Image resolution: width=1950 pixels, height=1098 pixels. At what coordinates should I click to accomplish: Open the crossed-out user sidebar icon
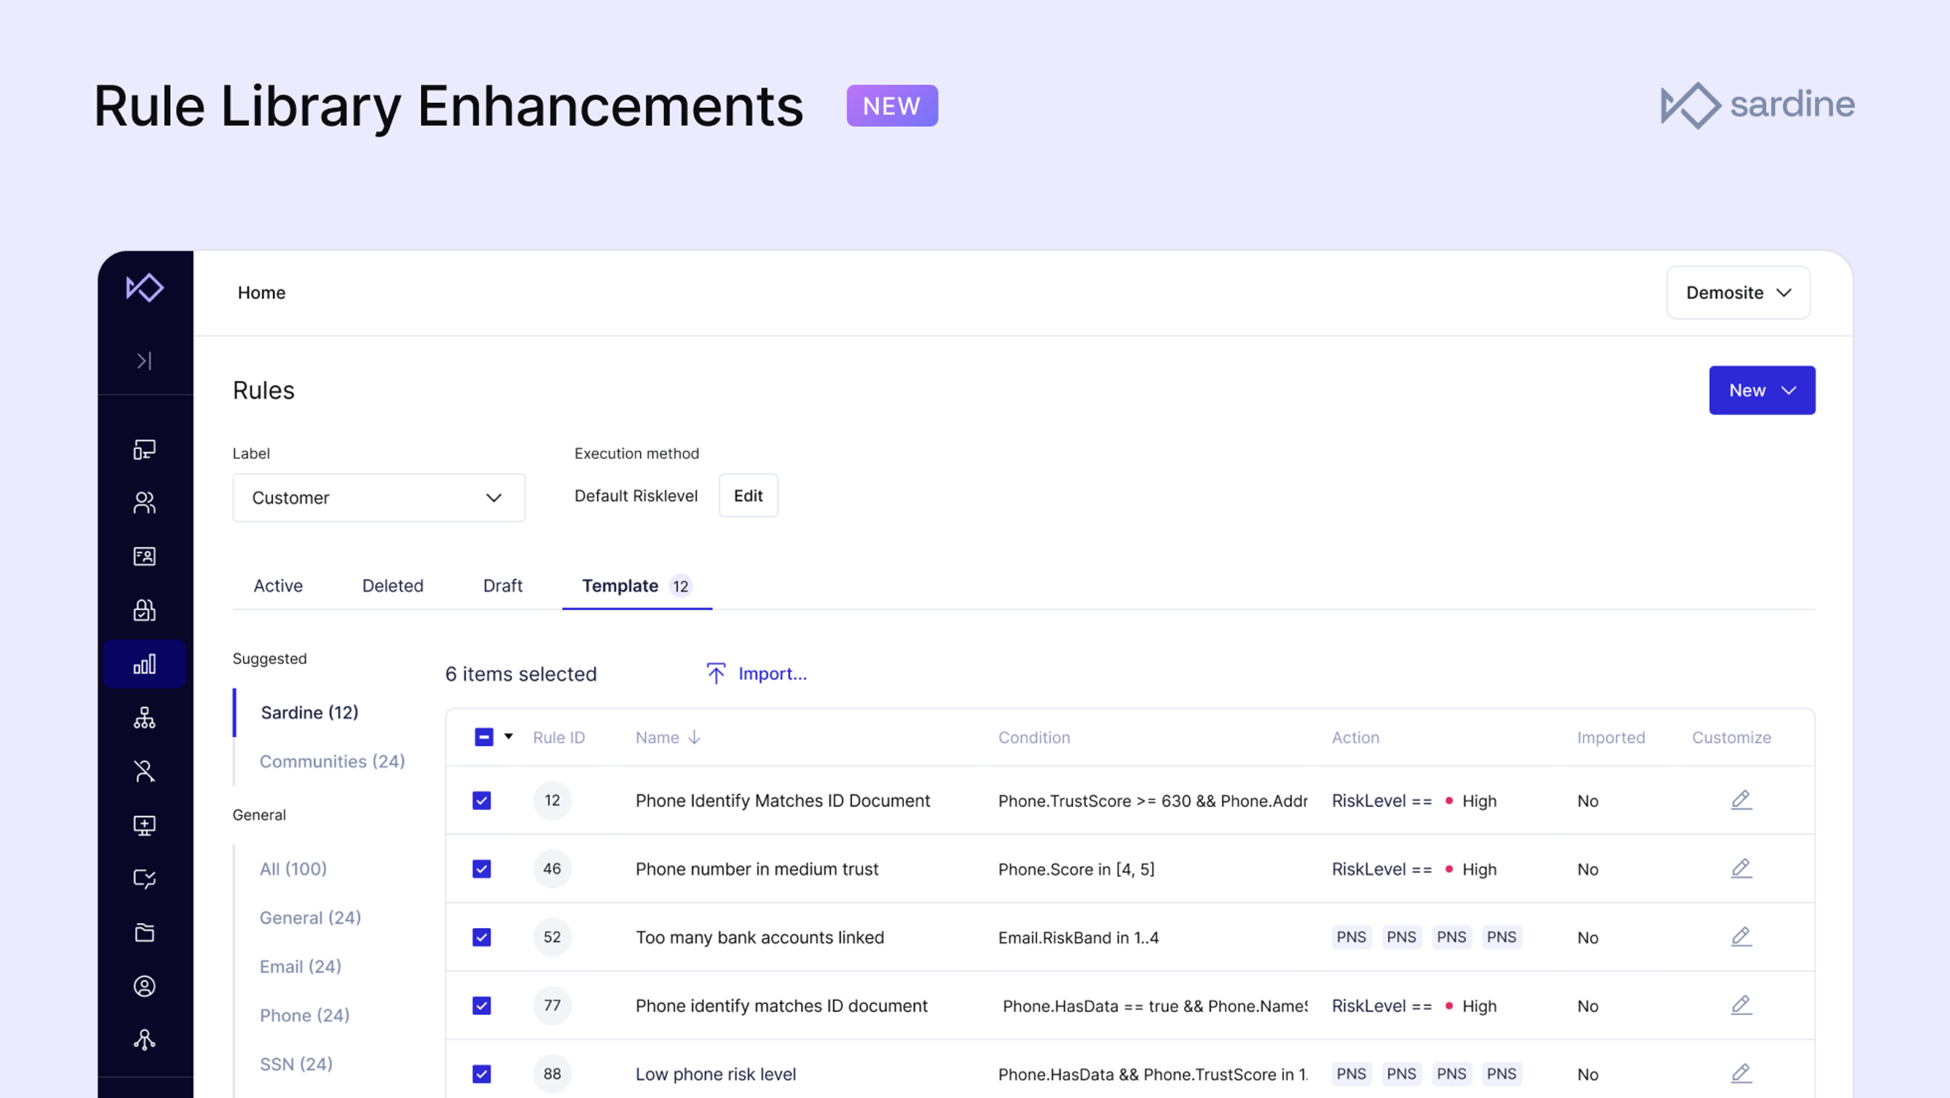(145, 771)
